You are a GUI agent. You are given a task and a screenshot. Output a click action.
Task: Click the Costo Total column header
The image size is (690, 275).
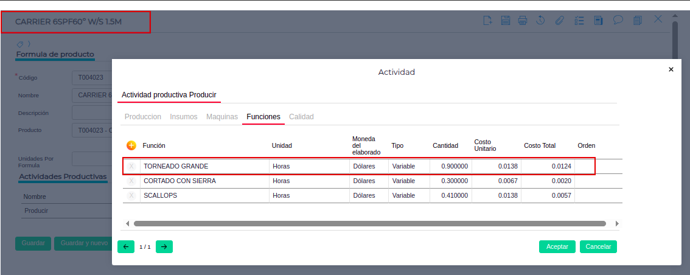540,145
